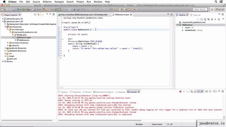The image size is (226, 127).
Task: Open the Java EE perspective
Action: pos(220,10)
